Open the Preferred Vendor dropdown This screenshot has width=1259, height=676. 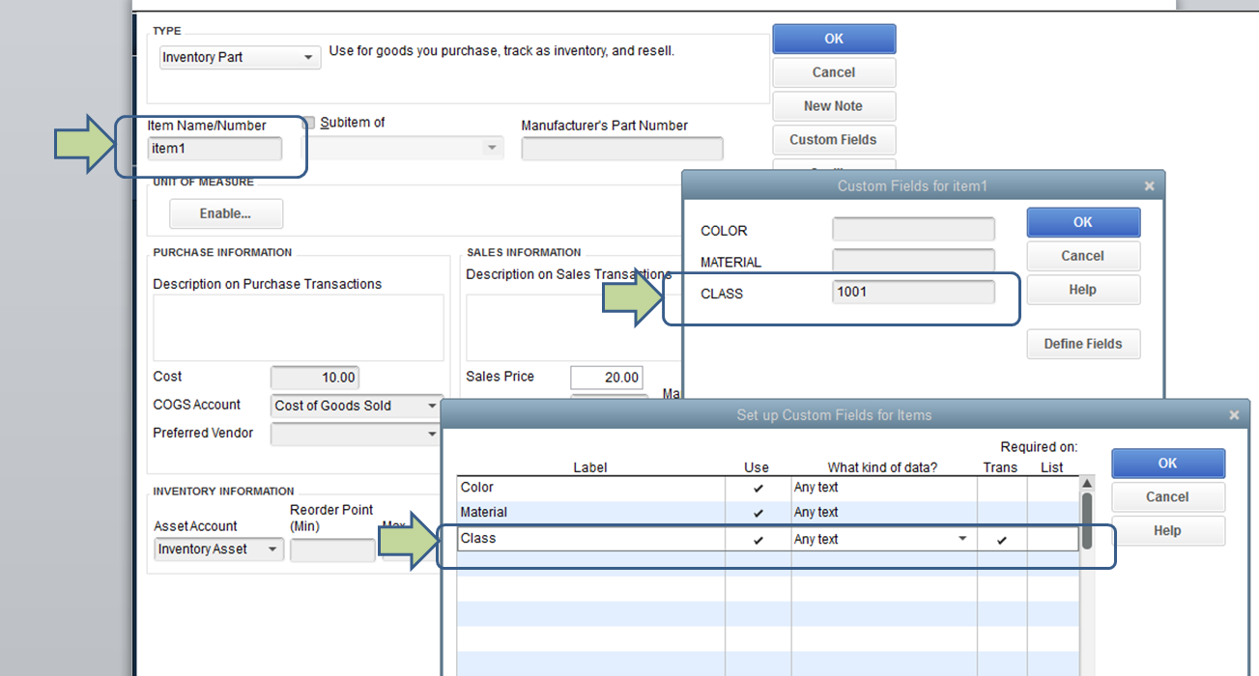point(432,435)
